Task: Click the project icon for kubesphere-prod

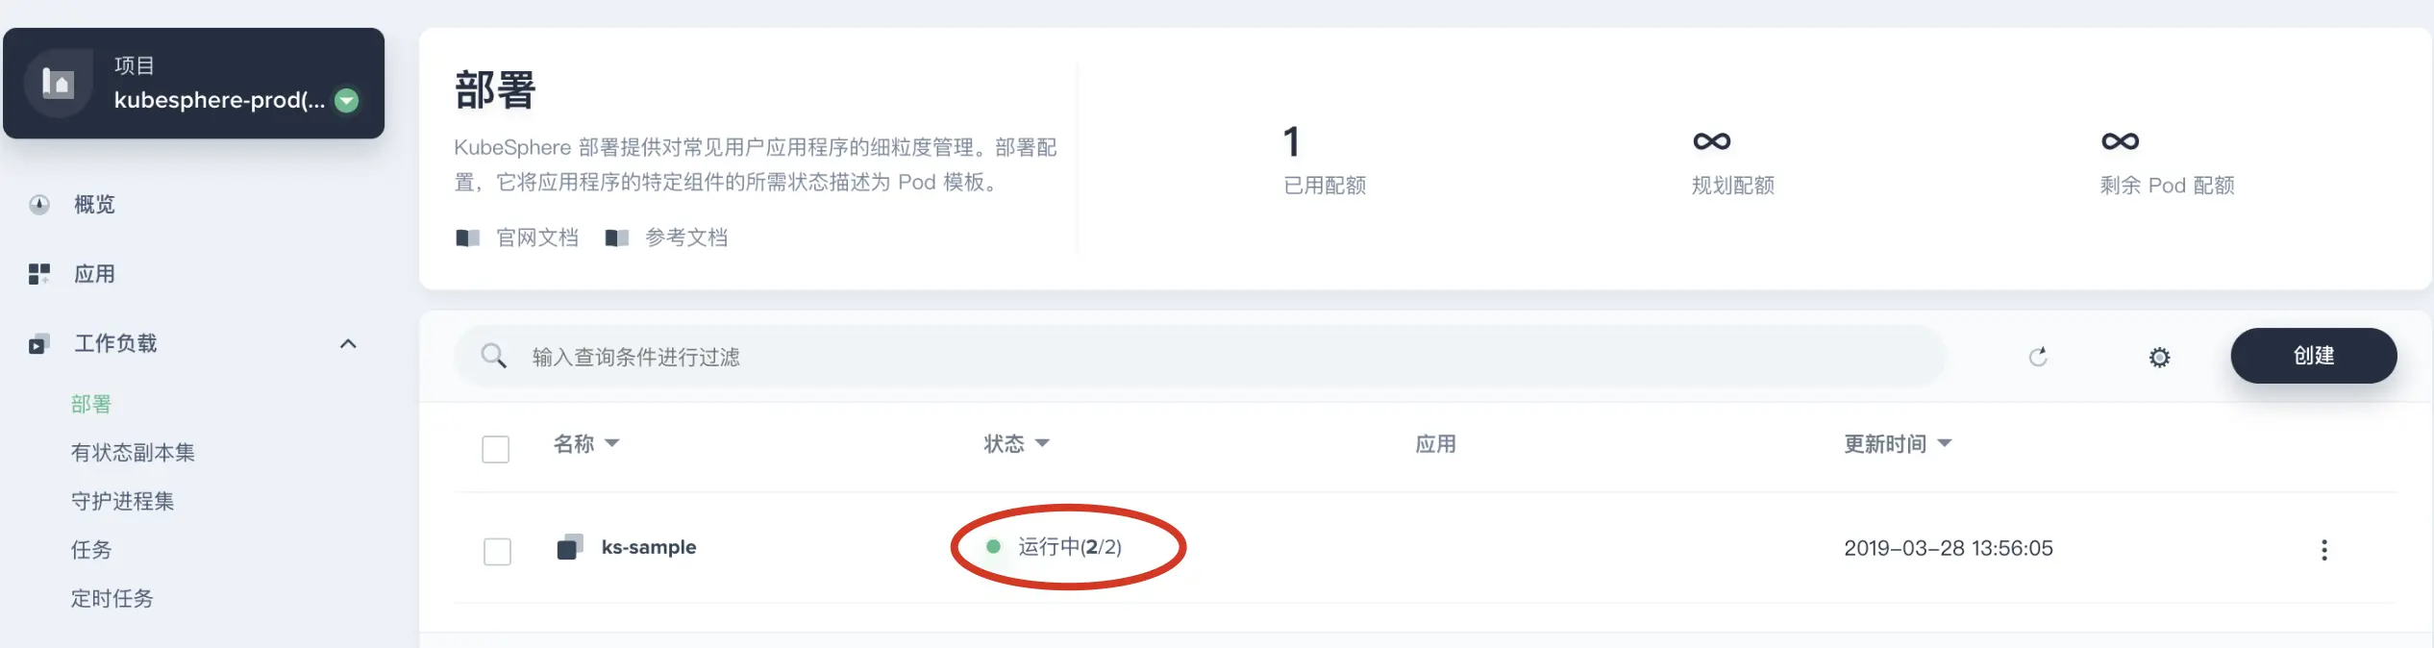Action: pos(59,83)
